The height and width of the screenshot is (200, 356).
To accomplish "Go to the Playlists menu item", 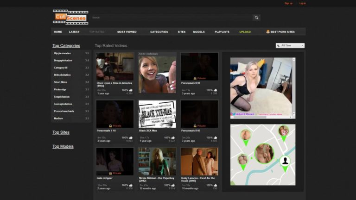I will pyautogui.click(x=222, y=32).
